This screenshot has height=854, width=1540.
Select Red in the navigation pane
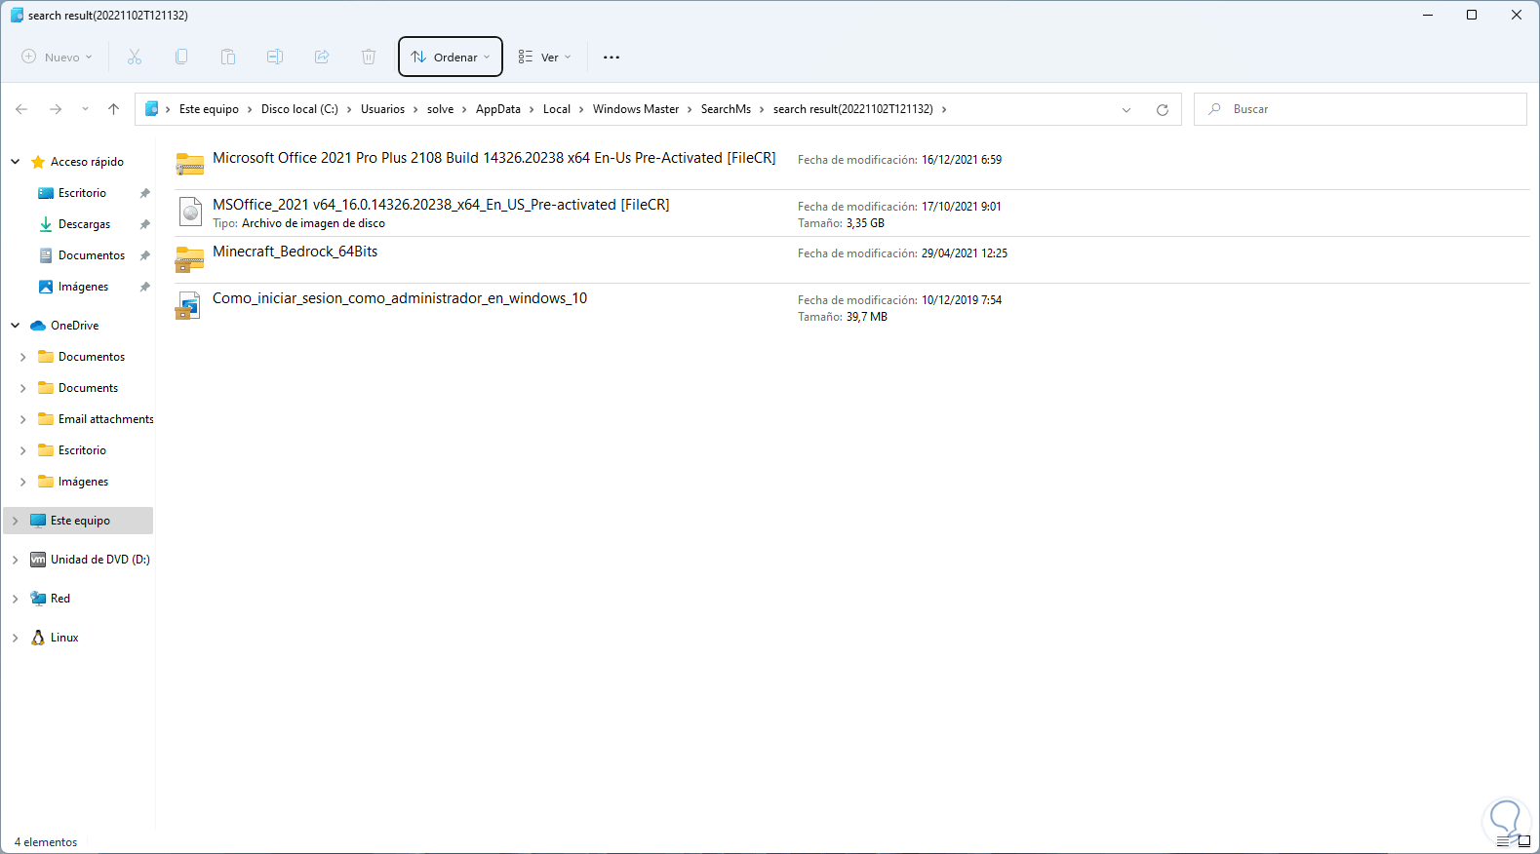coord(60,599)
